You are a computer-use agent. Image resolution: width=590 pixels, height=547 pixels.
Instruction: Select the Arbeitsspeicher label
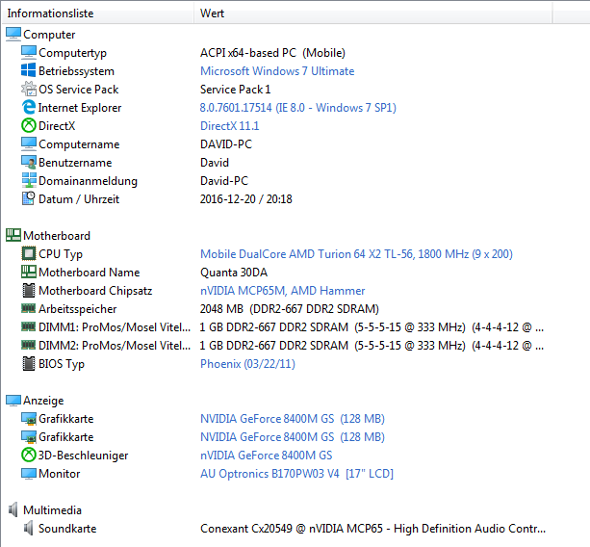pos(78,309)
